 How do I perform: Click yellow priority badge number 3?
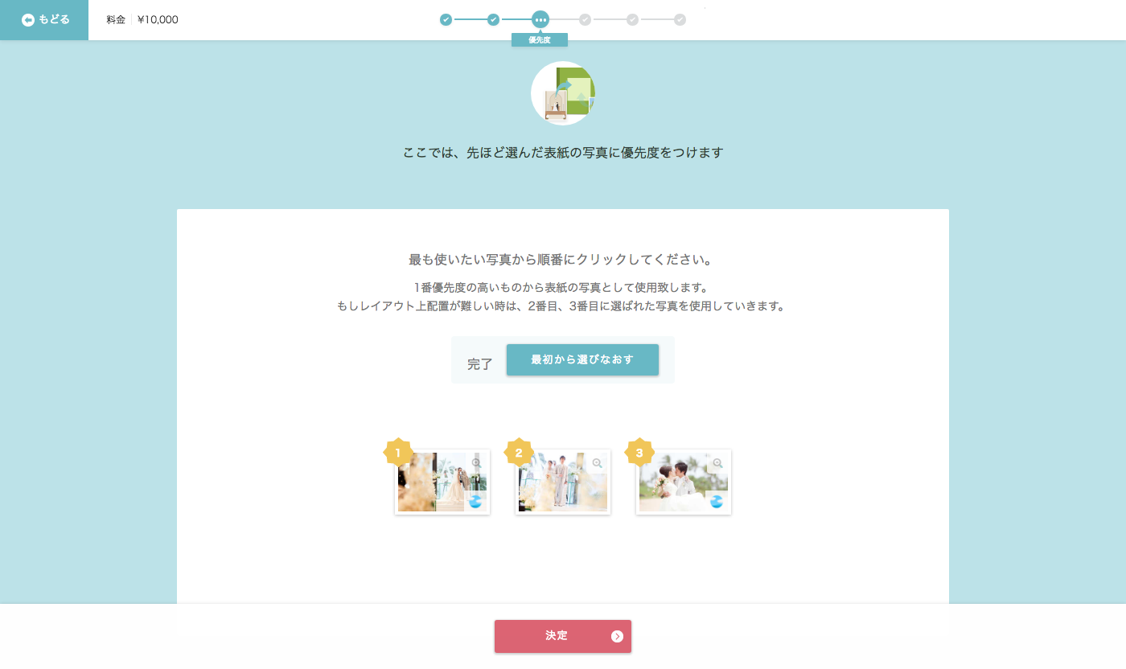[x=639, y=453]
